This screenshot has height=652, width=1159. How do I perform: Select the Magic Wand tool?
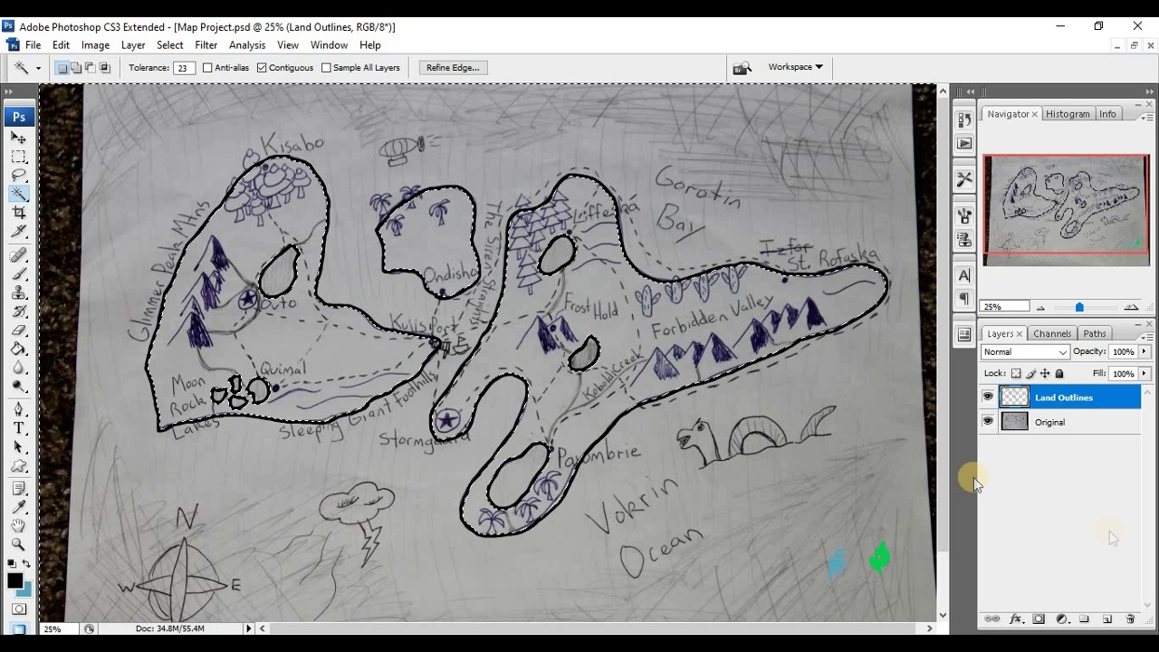19,193
